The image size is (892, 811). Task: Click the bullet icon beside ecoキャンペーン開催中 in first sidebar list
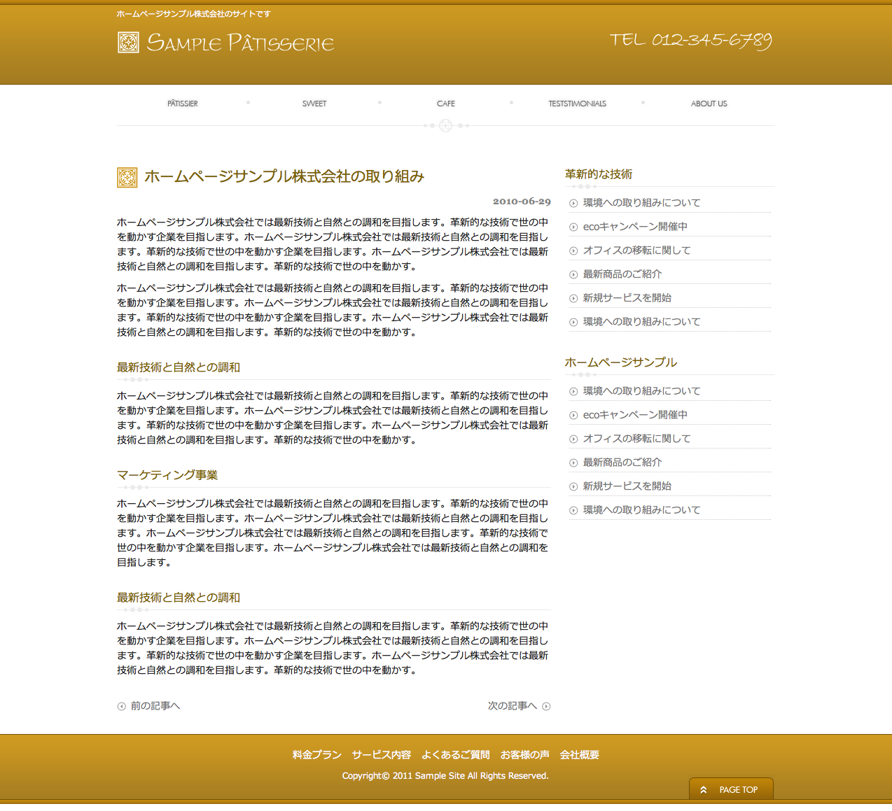click(x=573, y=227)
